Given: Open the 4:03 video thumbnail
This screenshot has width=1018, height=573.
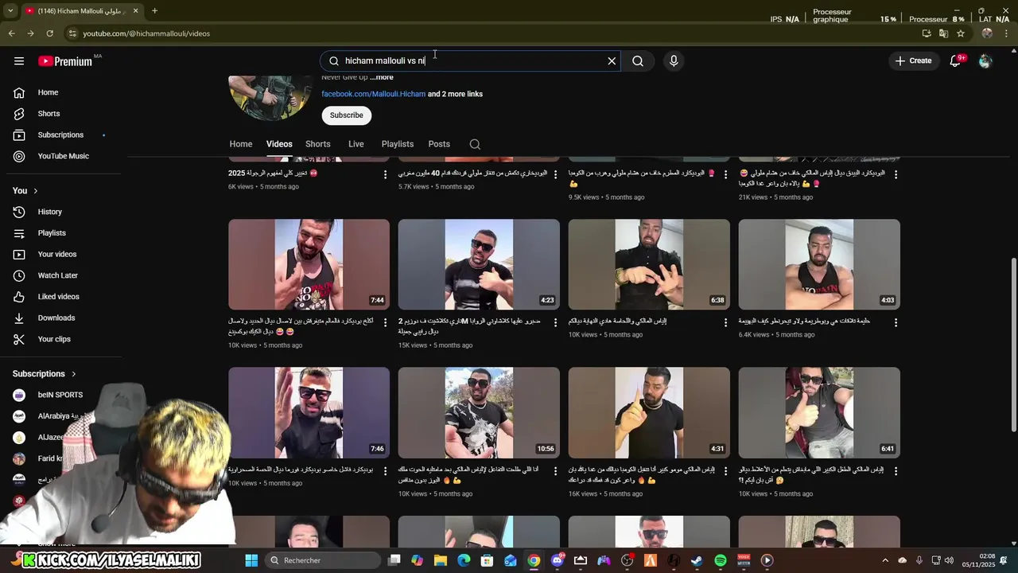Looking at the screenshot, I should coord(819,264).
